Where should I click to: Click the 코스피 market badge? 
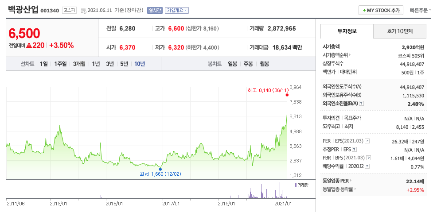(x=69, y=10)
